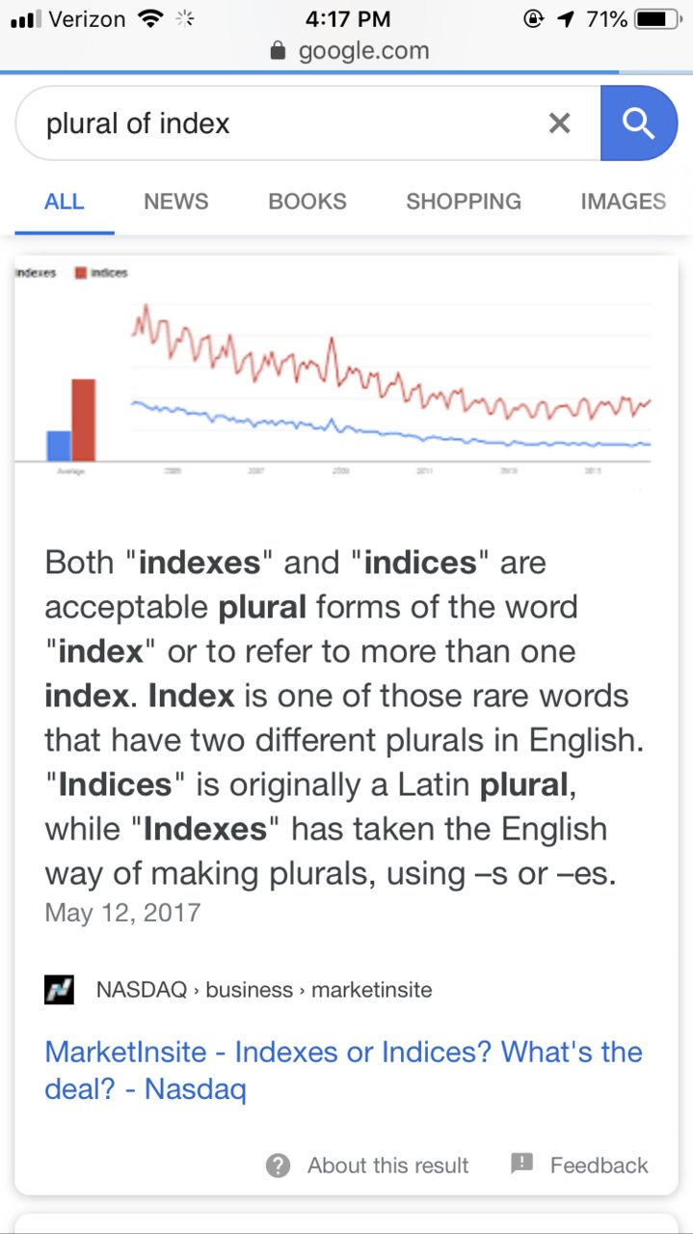Tap the About this result question icon
The height and width of the screenshot is (1234, 693).
coord(279,1165)
